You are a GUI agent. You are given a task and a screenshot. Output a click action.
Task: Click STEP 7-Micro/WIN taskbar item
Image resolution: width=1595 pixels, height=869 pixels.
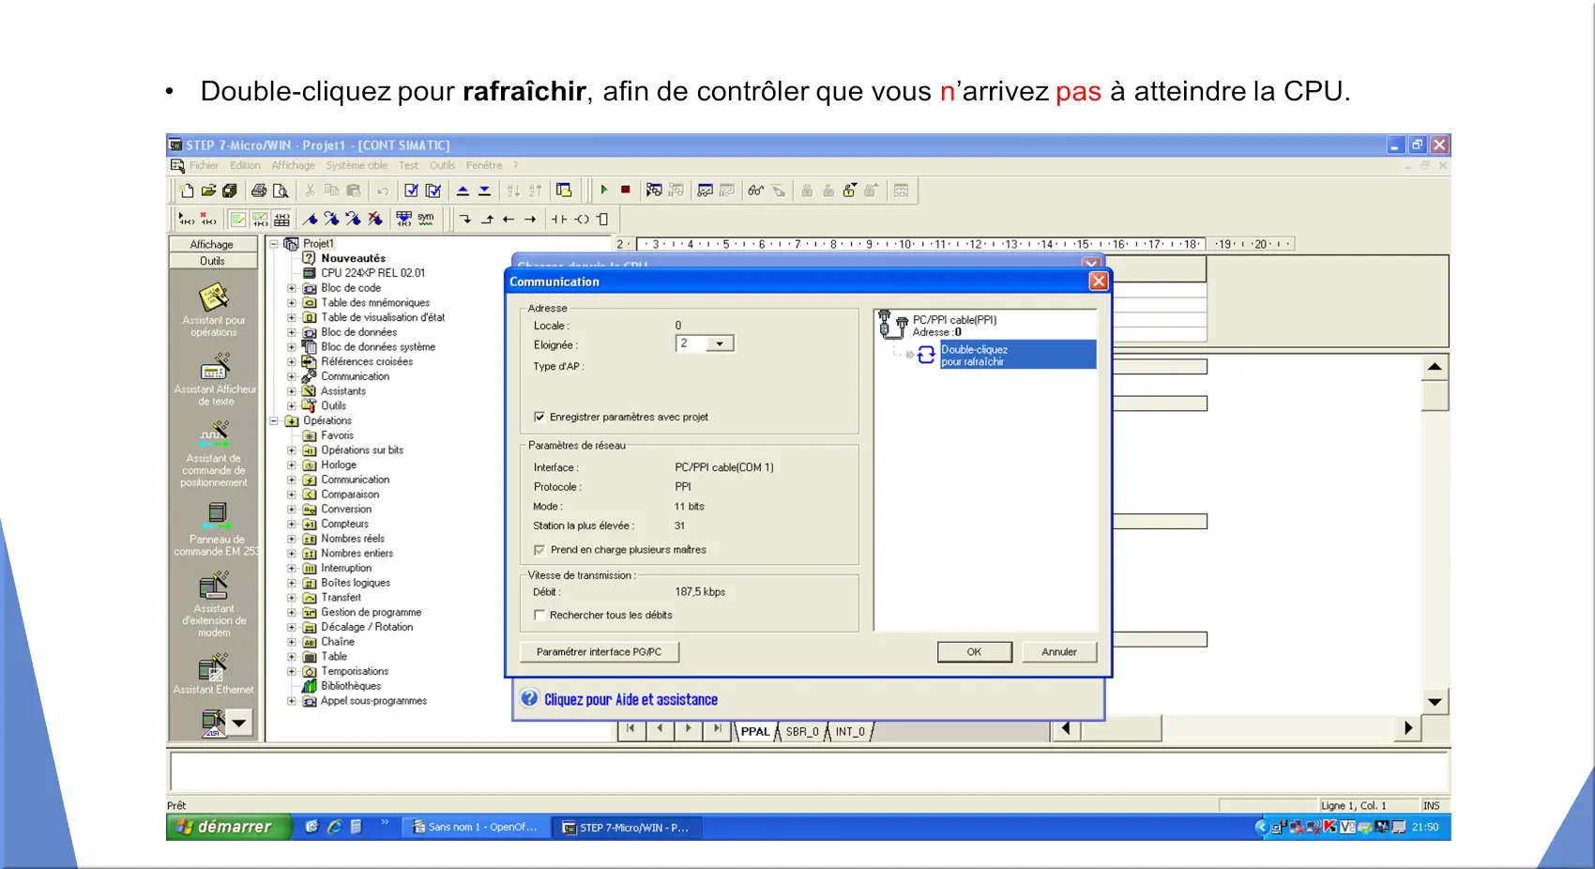pyautogui.click(x=626, y=827)
